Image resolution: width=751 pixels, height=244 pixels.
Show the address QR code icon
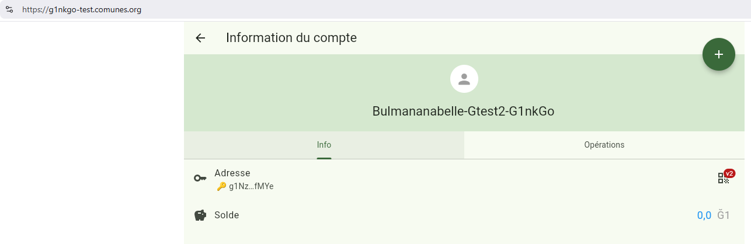pyautogui.click(x=723, y=179)
